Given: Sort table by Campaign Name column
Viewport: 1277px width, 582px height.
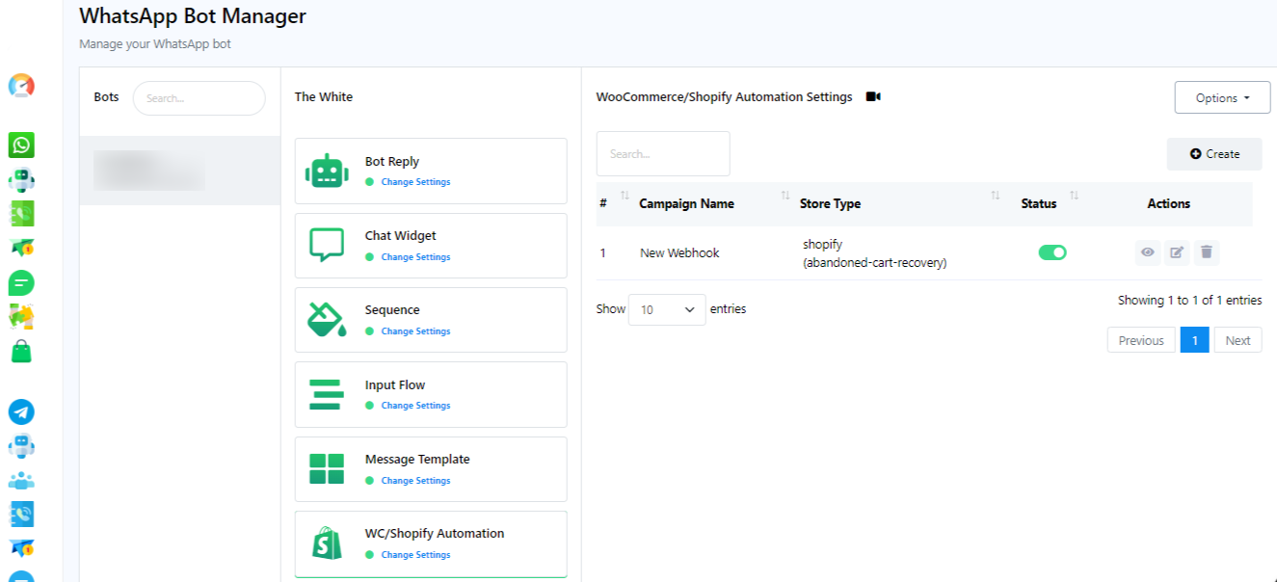Looking at the screenshot, I should coord(686,203).
